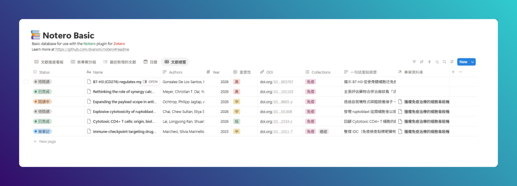The height and width of the screenshot is (186, 517).
Task: Change the 已完成 status of the Cytotoxic CD4+ row
Action: point(42,121)
